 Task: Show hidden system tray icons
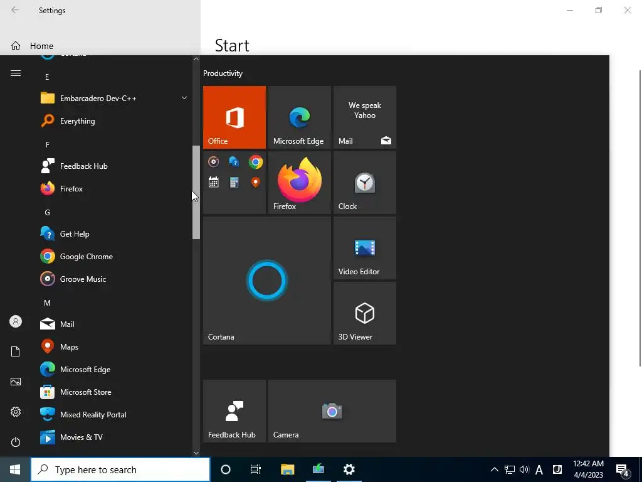(494, 469)
